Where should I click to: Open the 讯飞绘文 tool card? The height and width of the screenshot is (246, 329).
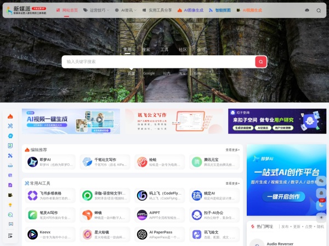(214, 235)
